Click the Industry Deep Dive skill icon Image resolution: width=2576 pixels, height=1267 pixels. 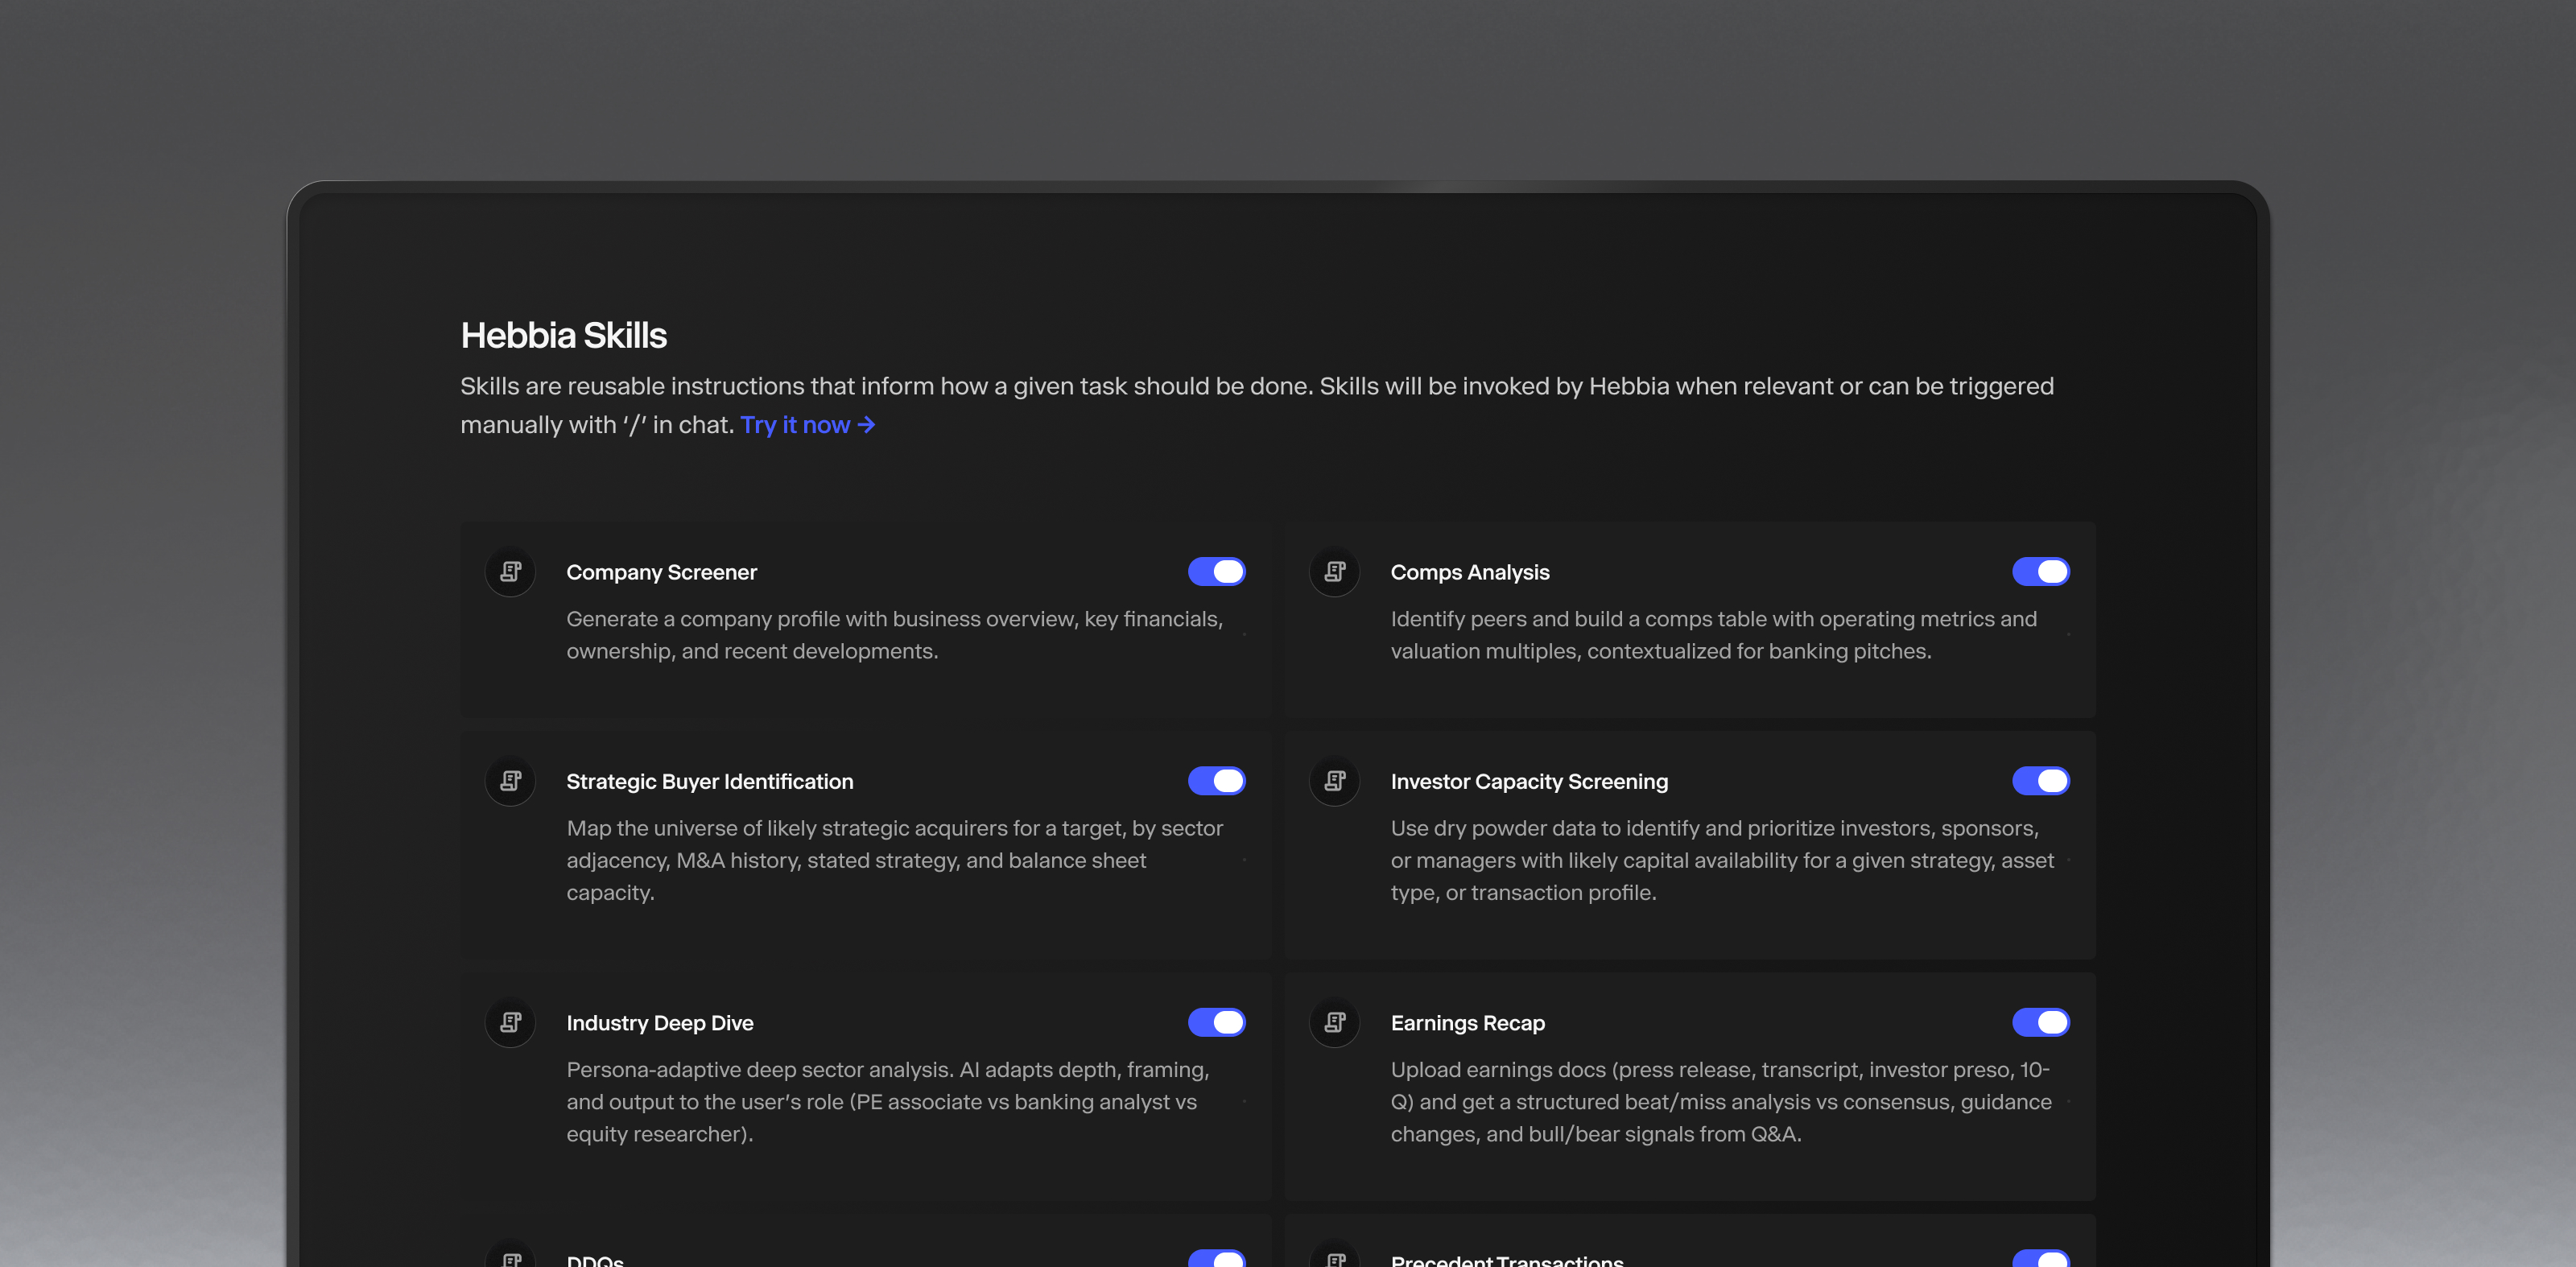(510, 1022)
